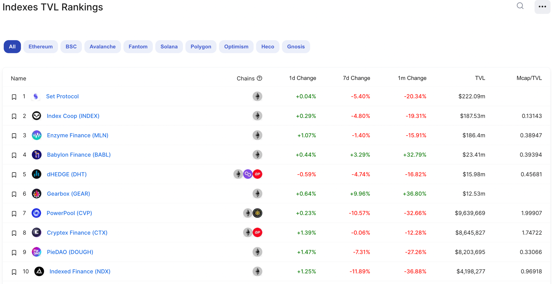The height and width of the screenshot is (284, 552).
Task: Click Polygon chain icon in dHEDGE row
Action: [x=248, y=174]
